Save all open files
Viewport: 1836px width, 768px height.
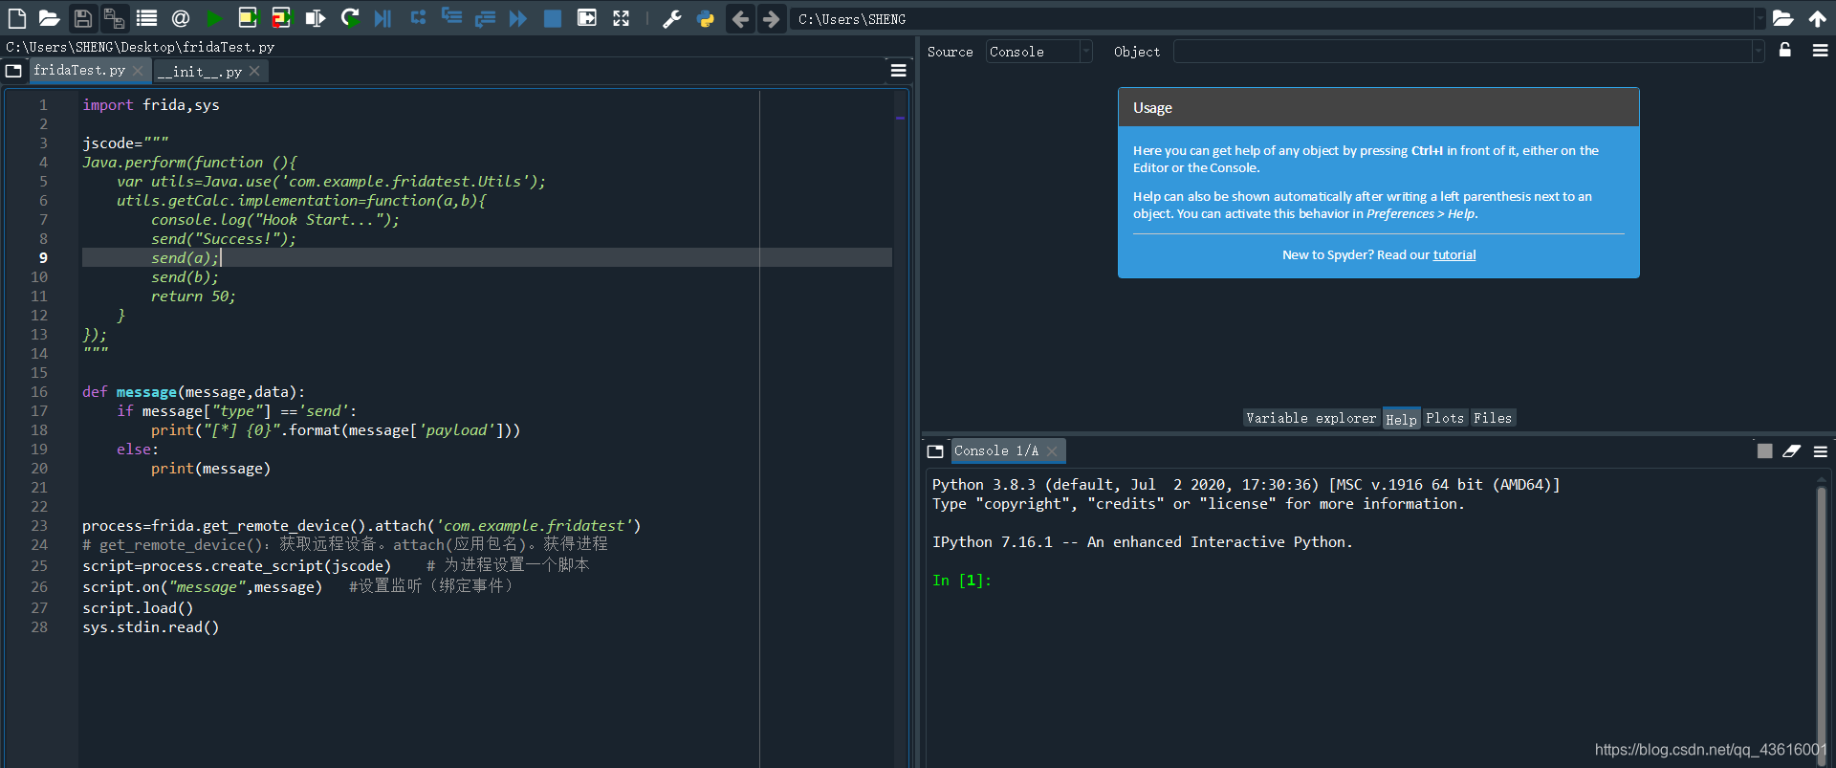tap(115, 18)
